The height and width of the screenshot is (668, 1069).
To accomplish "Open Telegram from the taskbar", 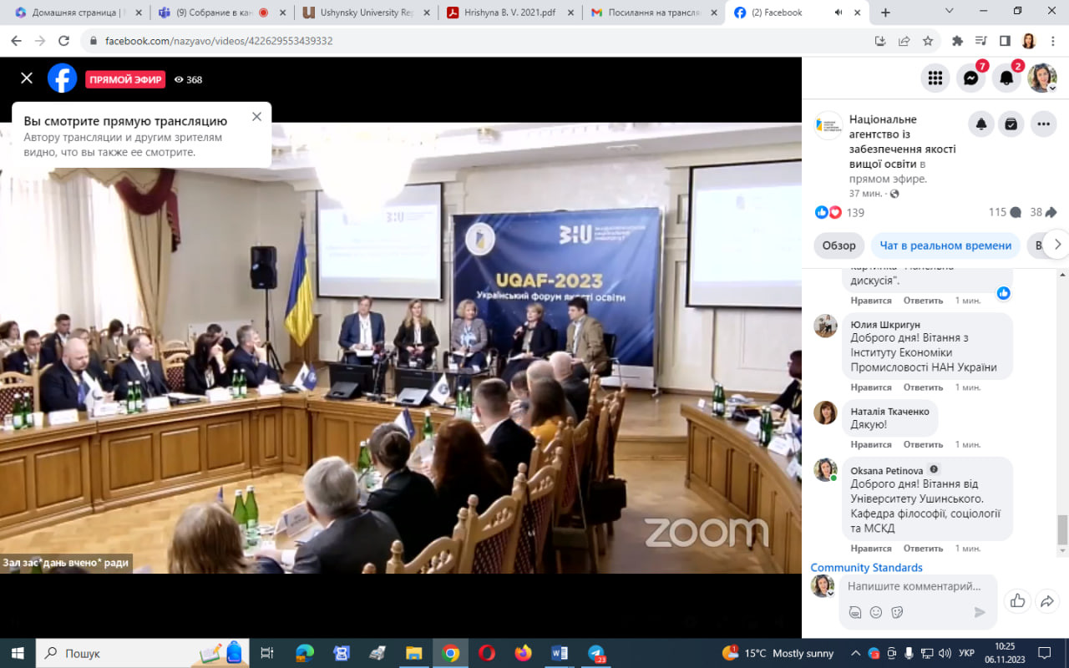I will 596,653.
